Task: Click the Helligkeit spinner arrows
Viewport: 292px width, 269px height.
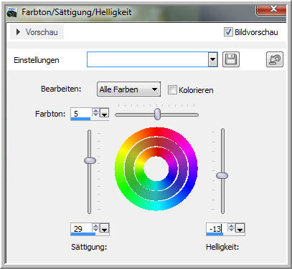Action: coord(231,228)
